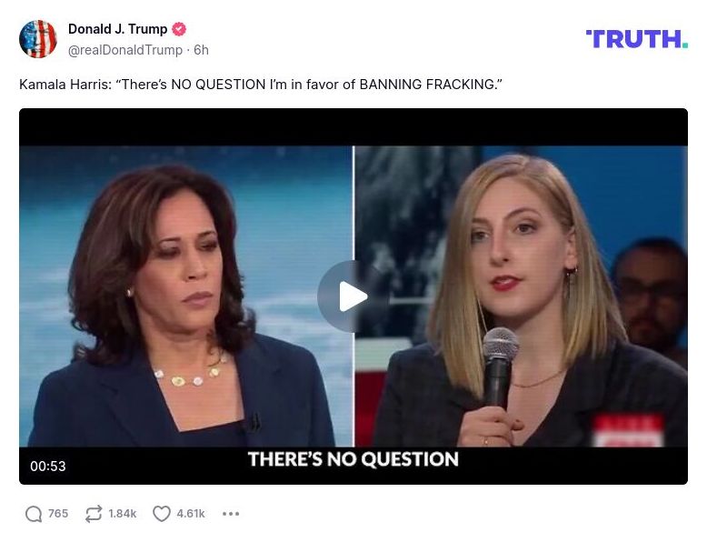Open the flag-themed profile avatar
Viewport: 707px width, 542px height.
[38, 39]
